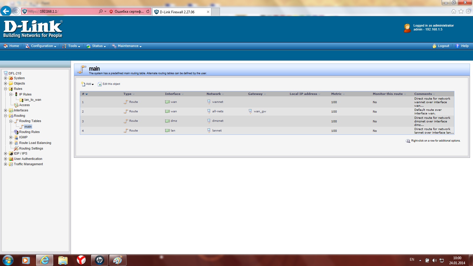The image size is (473, 266).
Task: Collapse the Routing Tables tree node
Action: pyautogui.click(x=11, y=121)
